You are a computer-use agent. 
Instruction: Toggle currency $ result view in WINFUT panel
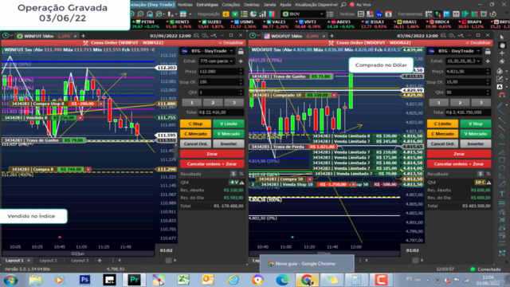[x=233, y=174]
